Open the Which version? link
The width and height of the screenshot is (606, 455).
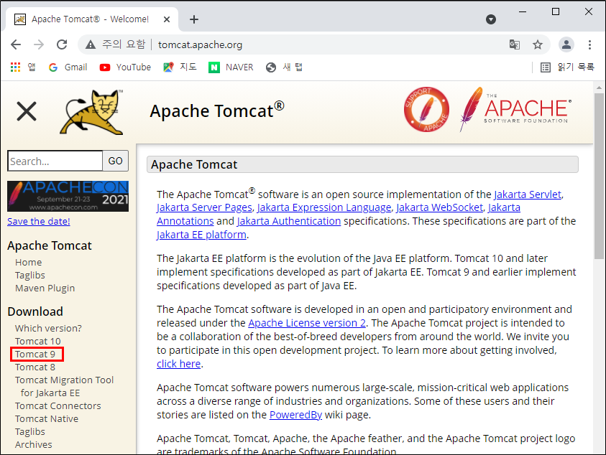[x=48, y=329]
